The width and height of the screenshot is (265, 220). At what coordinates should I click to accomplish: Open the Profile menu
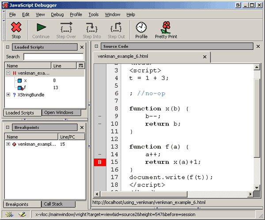pyautogui.click(x=76, y=15)
